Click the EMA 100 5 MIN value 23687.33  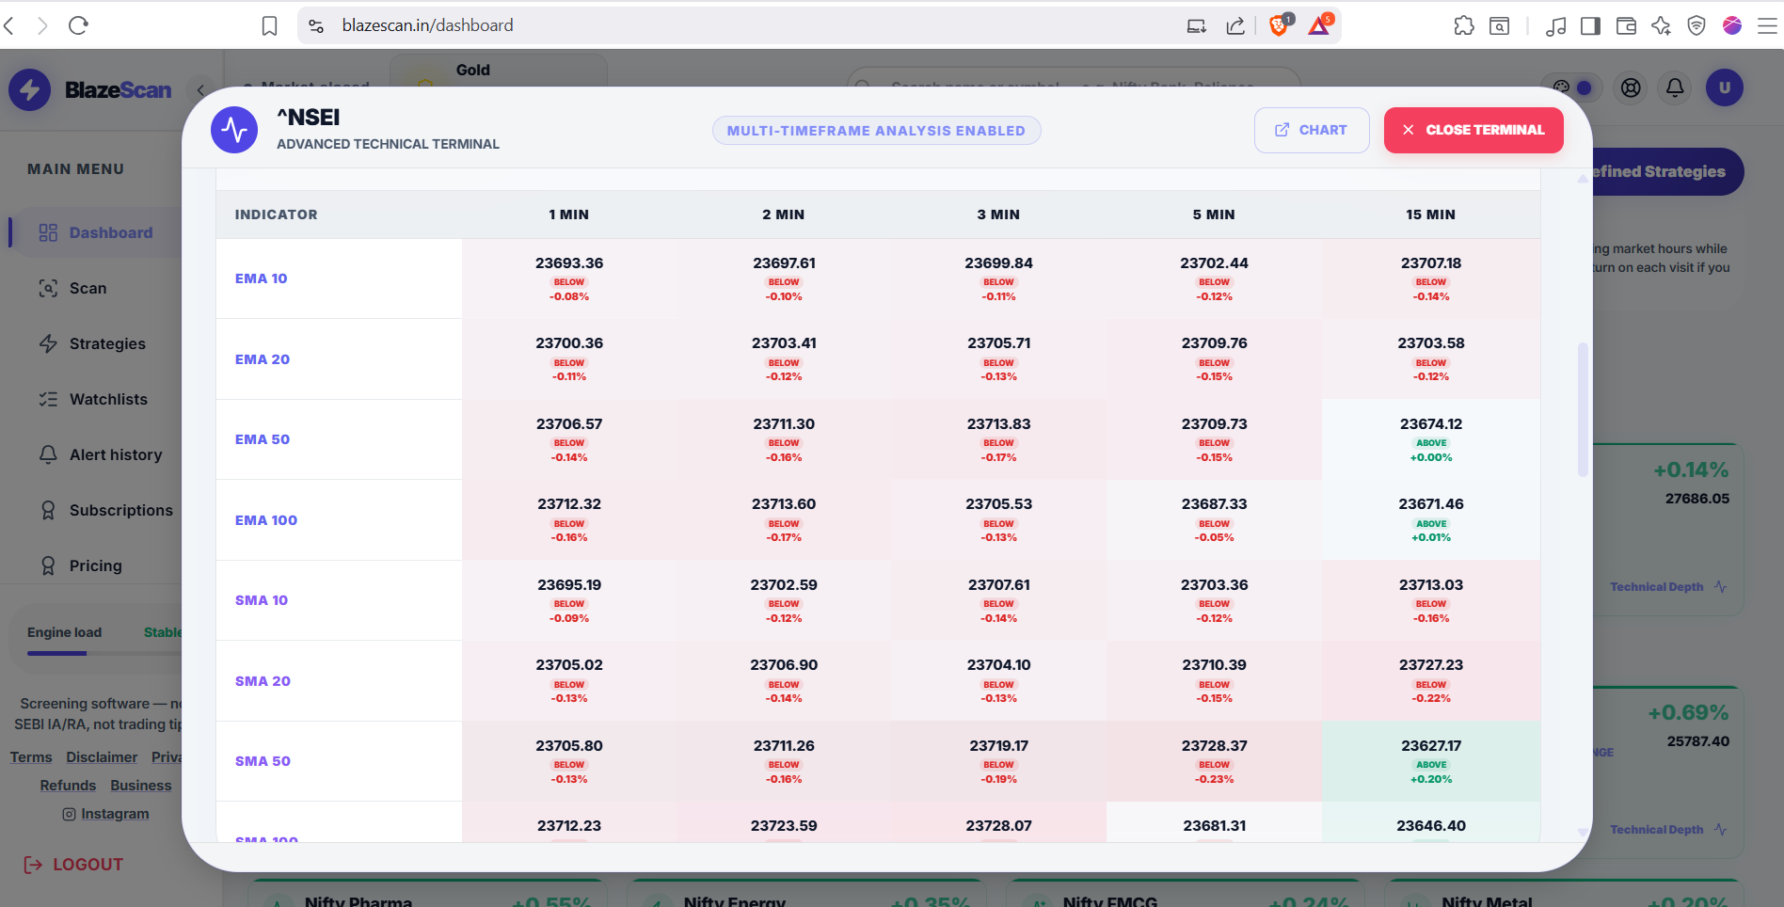(1215, 504)
